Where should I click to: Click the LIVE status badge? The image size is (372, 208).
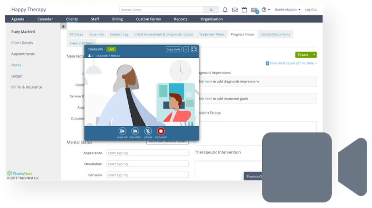pyautogui.click(x=111, y=49)
